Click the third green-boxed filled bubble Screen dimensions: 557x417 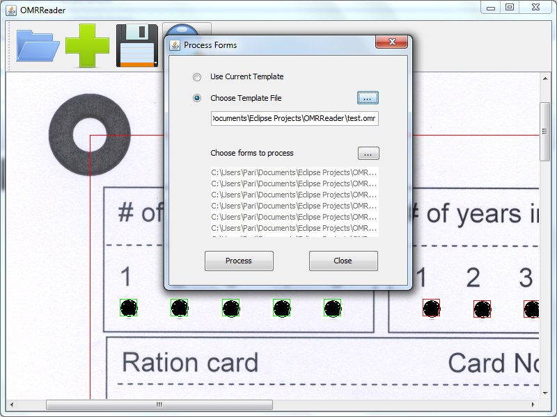[231, 308]
